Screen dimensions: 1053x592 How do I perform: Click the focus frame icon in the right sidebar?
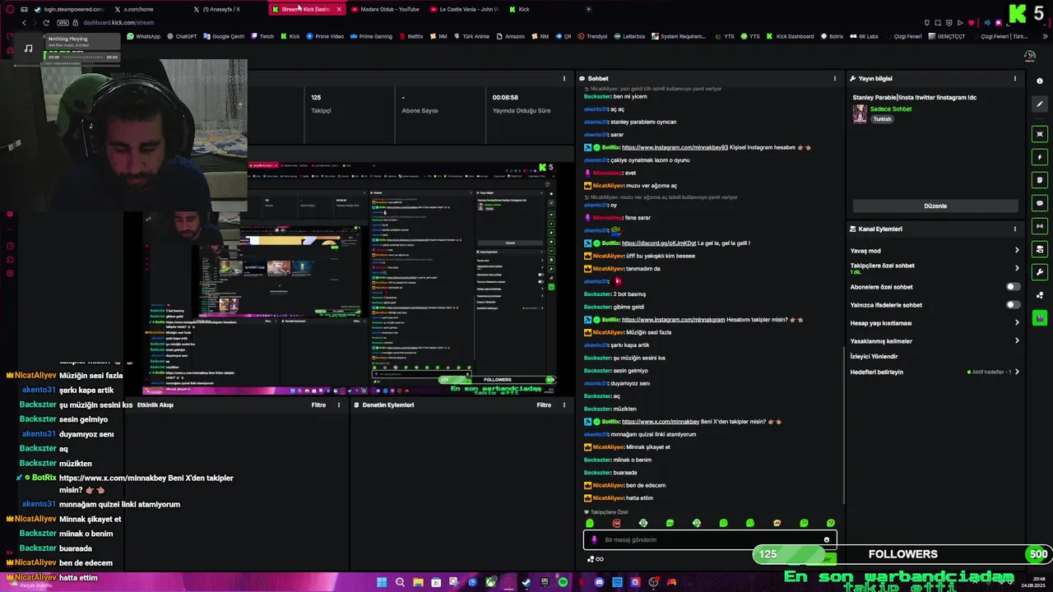coord(1040,134)
